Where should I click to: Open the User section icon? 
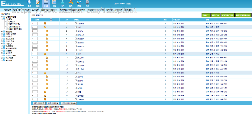(x=63, y=2)
